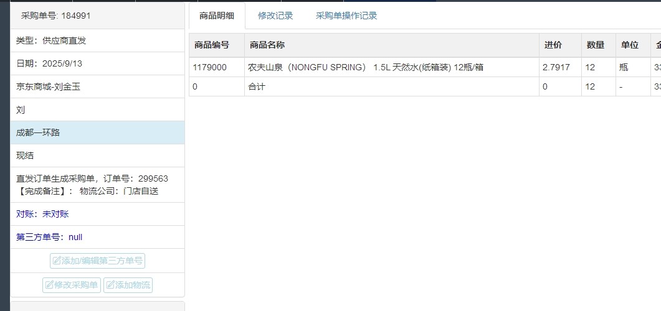Click the 修改采购单 pencil button
Viewport: 661px width, 311px height.
[71, 285]
